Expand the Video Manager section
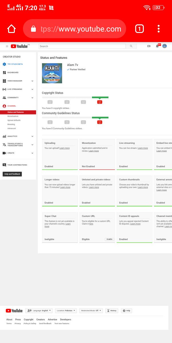 (x=32, y=81)
